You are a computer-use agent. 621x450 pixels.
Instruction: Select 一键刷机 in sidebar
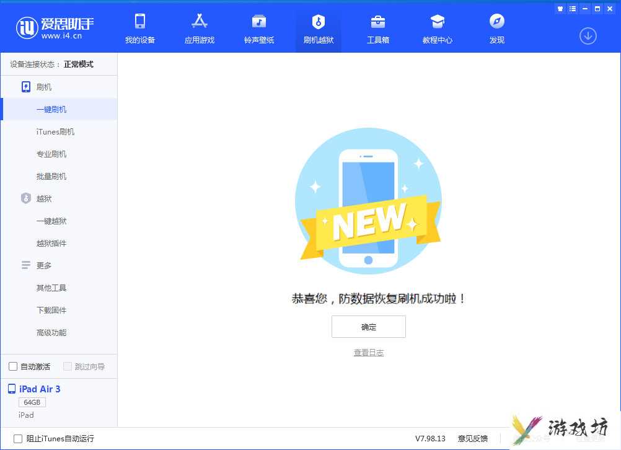click(x=59, y=109)
